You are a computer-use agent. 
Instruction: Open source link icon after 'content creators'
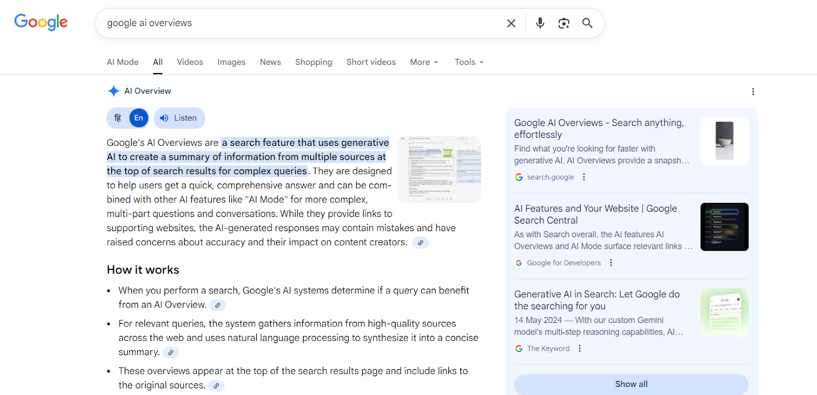420,243
